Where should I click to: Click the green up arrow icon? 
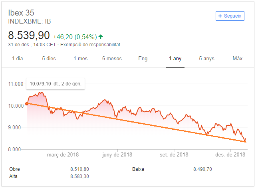[100, 36]
